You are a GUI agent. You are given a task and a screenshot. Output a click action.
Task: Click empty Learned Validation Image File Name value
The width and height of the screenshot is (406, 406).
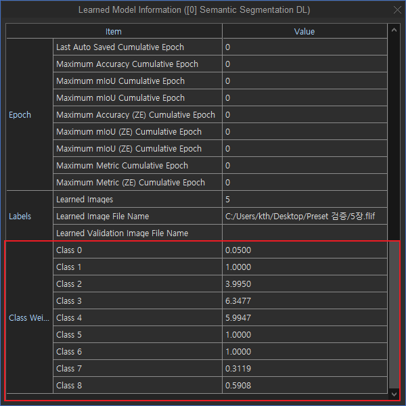pos(304,233)
